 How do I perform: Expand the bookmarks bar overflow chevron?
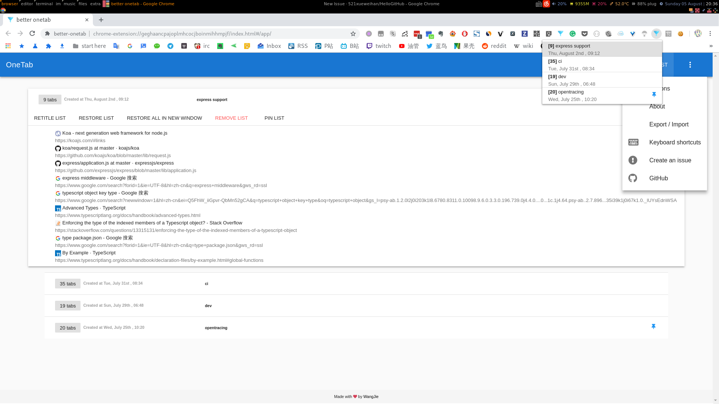point(710,46)
